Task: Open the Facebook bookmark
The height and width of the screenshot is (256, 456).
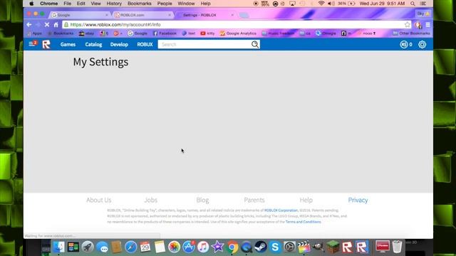Action: 165,33
